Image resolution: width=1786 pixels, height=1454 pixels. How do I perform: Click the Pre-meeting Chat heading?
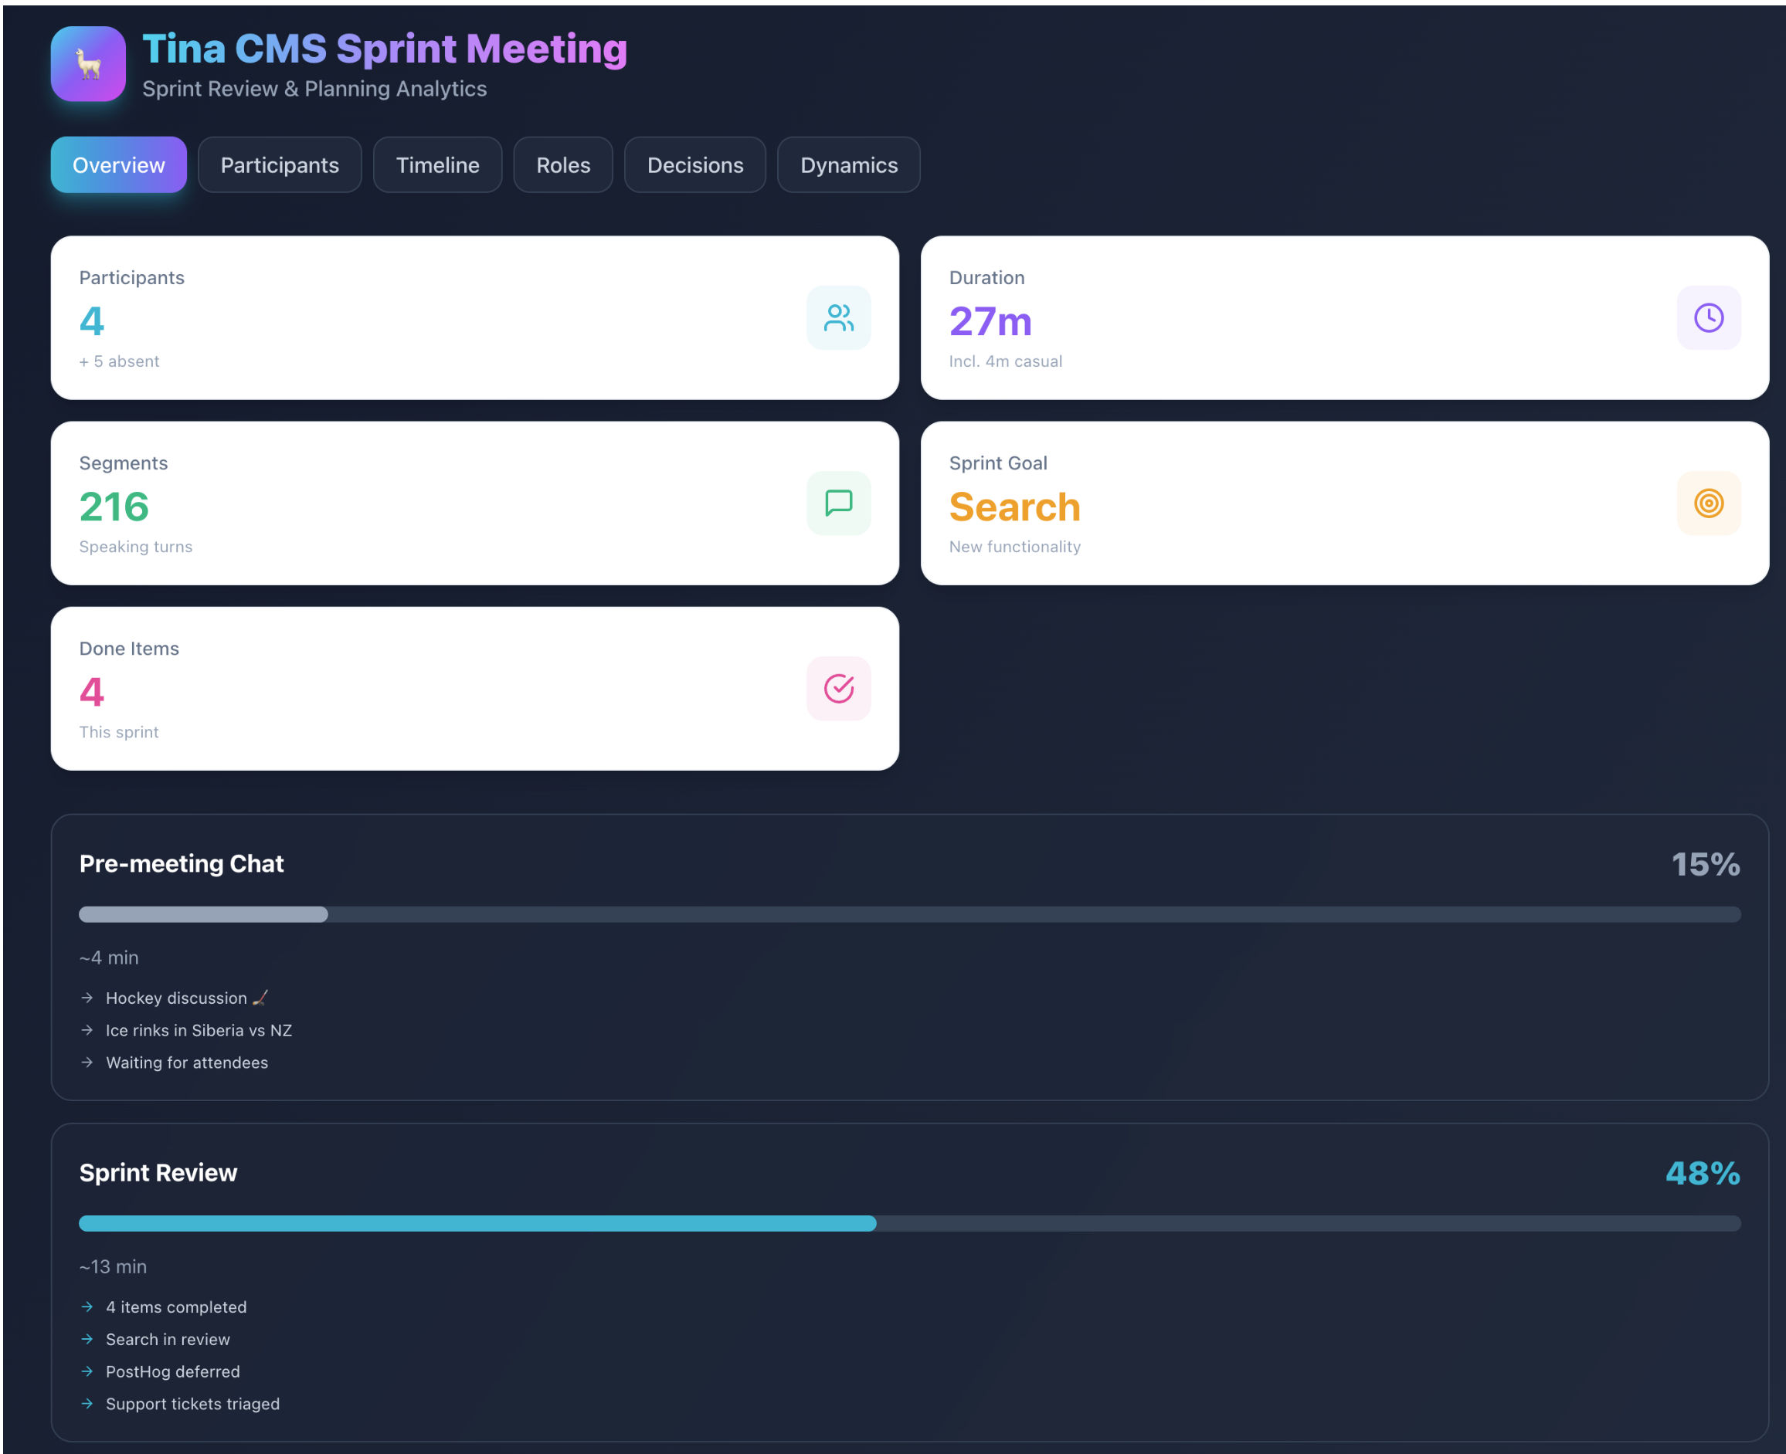182,863
